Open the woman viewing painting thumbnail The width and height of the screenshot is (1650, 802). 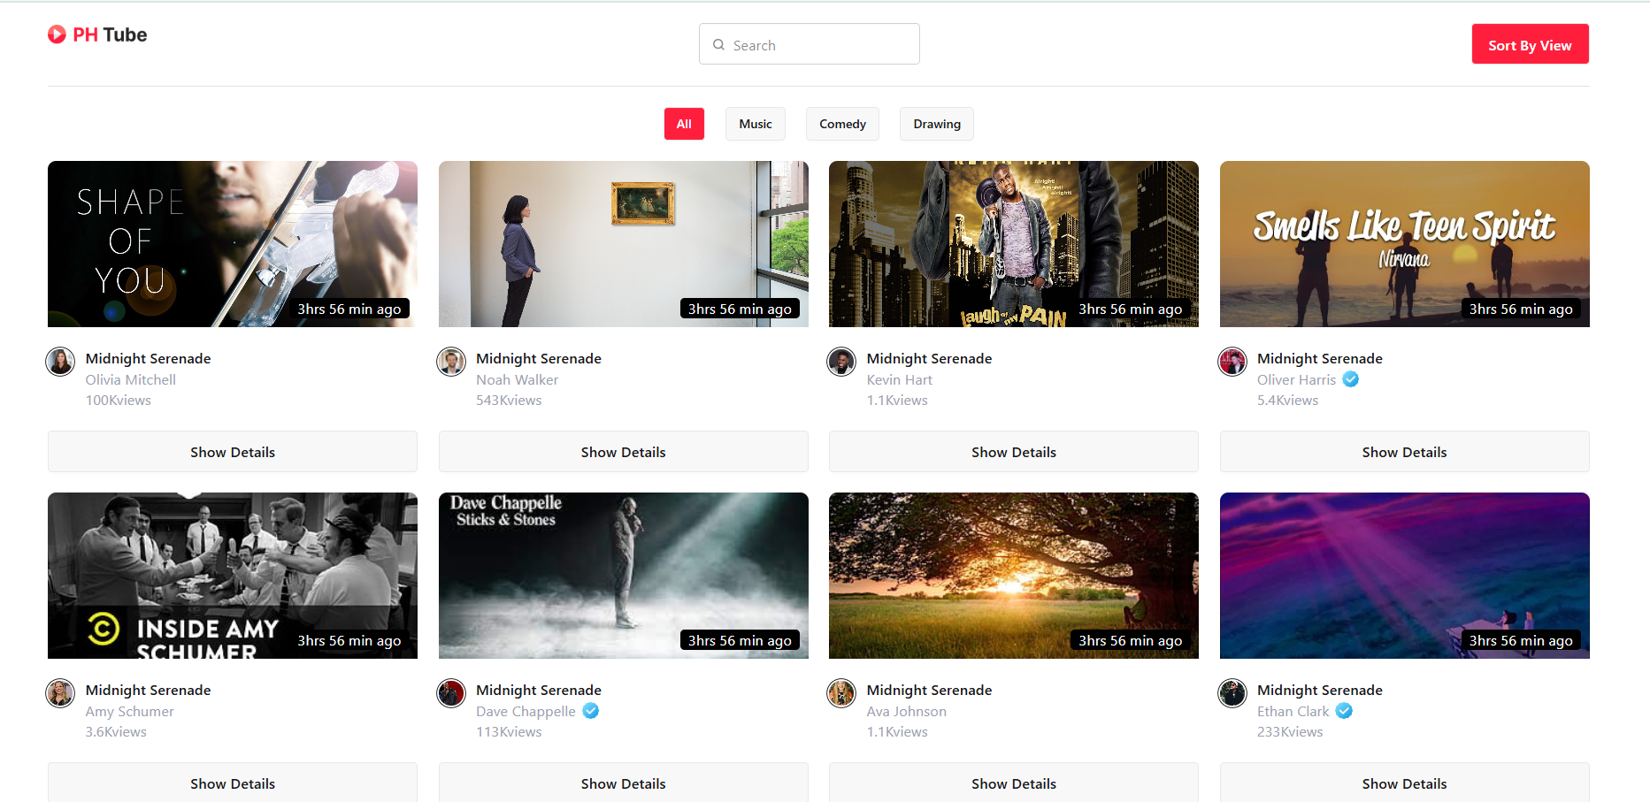(x=624, y=244)
